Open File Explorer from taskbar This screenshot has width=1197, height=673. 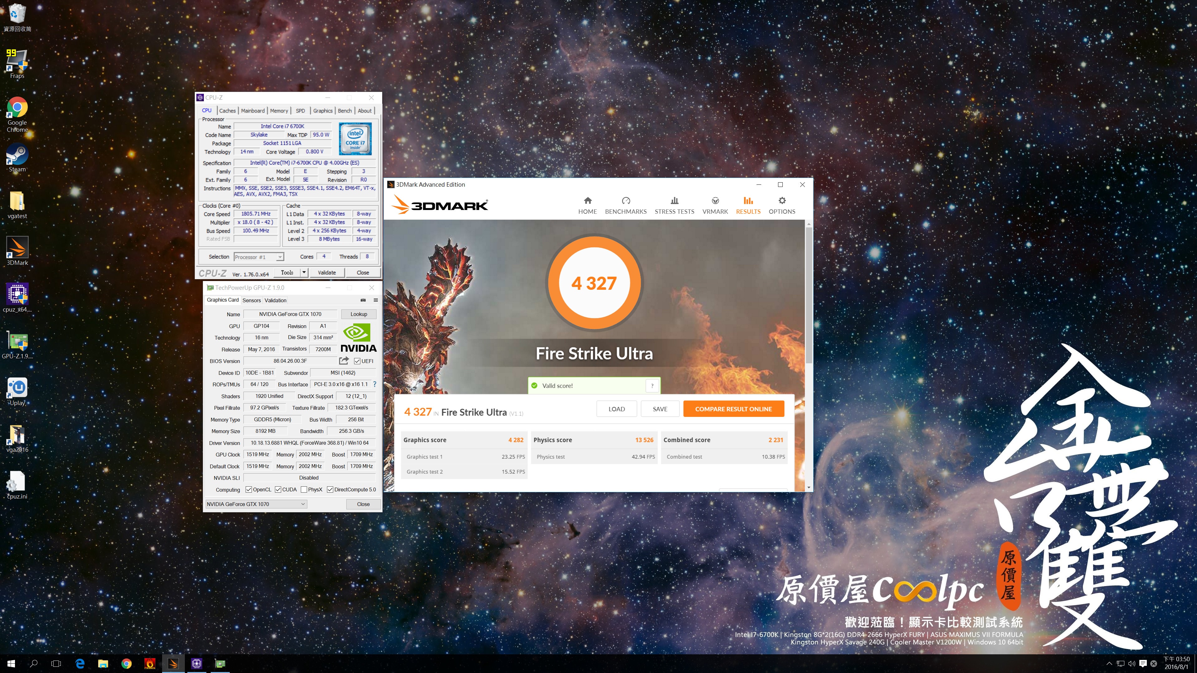pyautogui.click(x=103, y=664)
